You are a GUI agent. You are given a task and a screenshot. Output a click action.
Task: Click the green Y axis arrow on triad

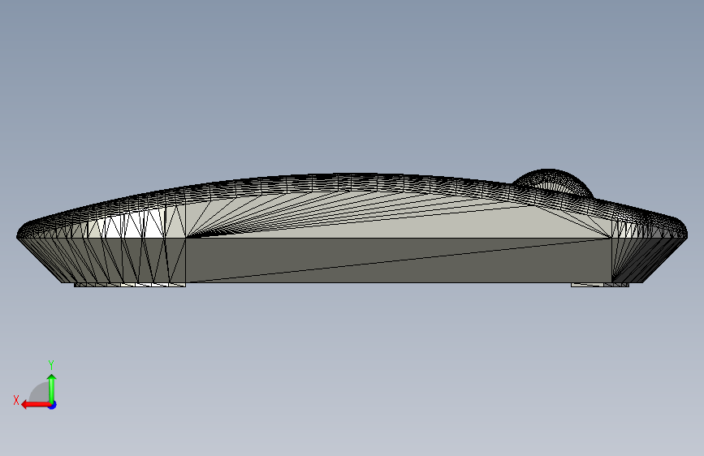[x=52, y=389]
